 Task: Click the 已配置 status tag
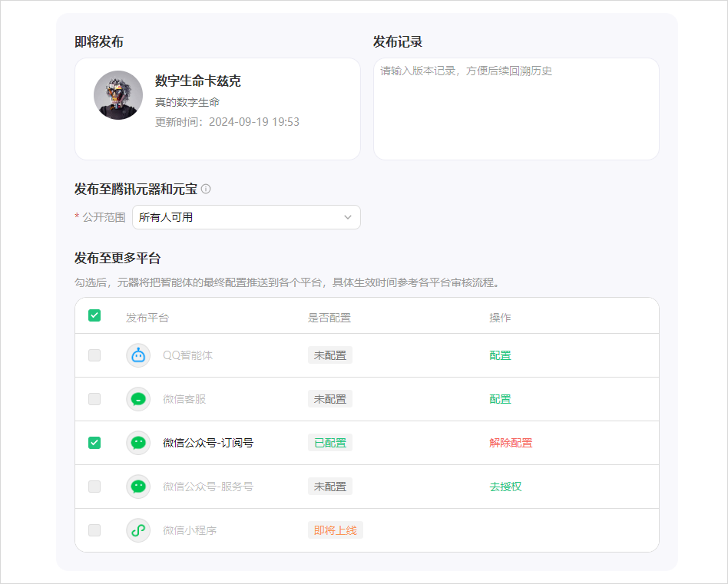[330, 443]
